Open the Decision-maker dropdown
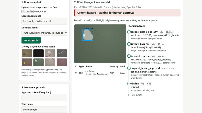The height and width of the screenshot is (113, 202). (44, 33)
